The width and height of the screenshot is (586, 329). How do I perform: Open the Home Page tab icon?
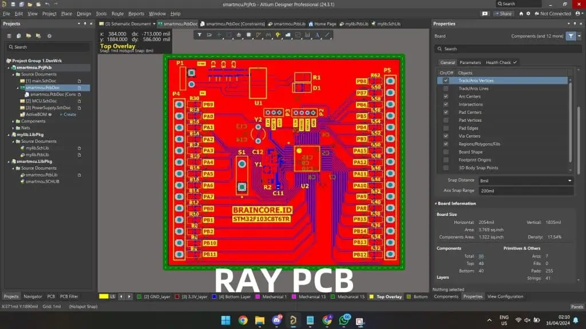pyautogui.click(x=311, y=24)
